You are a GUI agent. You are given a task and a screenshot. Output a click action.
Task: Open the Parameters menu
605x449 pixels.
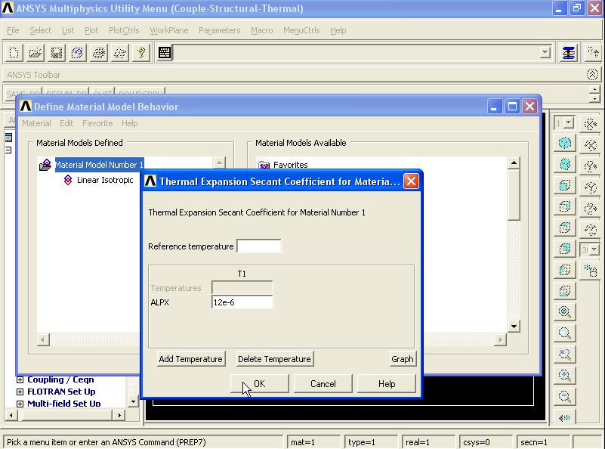pyautogui.click(x=220, y=30)
